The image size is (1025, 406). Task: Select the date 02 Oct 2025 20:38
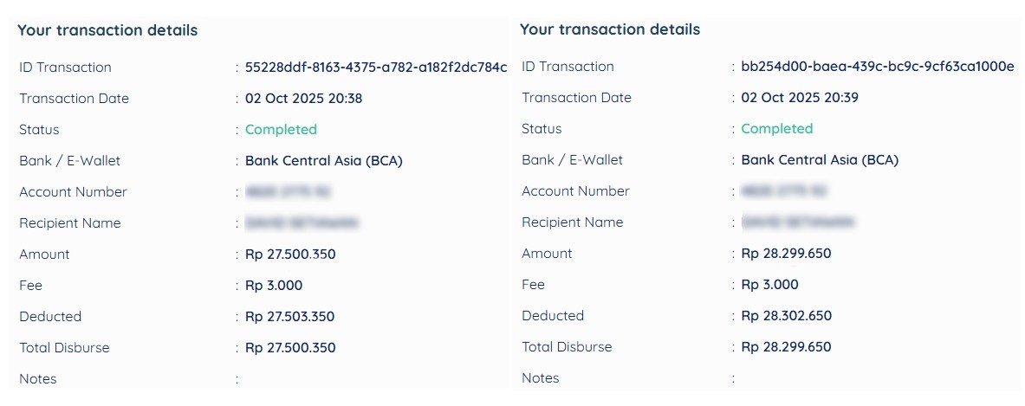pyautogui.click(x=303, y=99)
